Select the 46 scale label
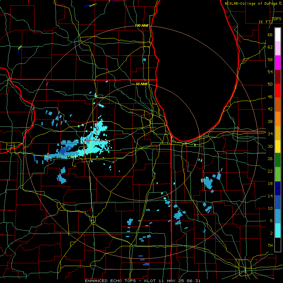The width and height of the screenshot is (283, 283). point(270,97)
